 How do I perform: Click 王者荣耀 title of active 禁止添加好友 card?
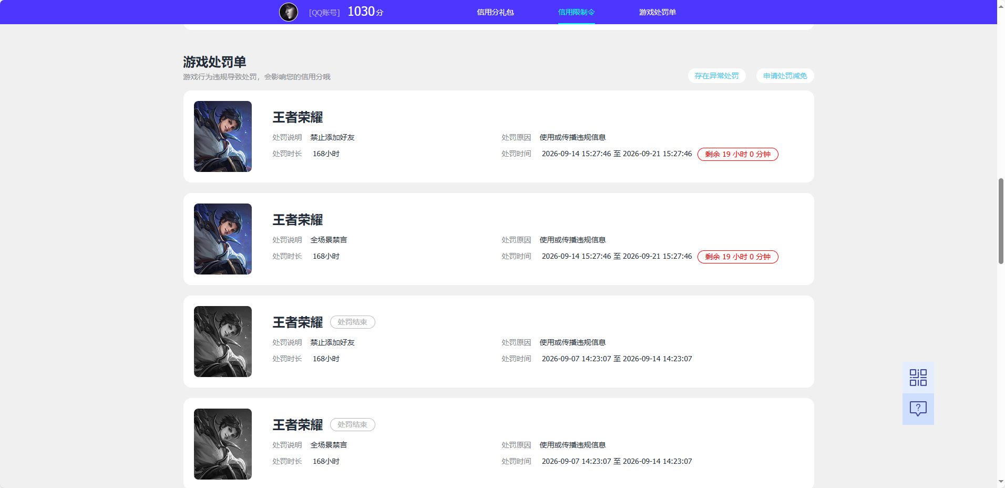(x=298, y=117)
